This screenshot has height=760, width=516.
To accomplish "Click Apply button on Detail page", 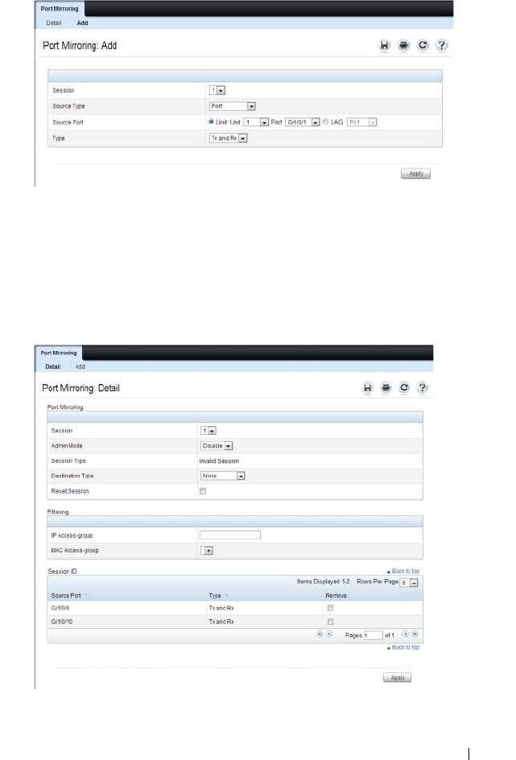I will pos(398,678).
